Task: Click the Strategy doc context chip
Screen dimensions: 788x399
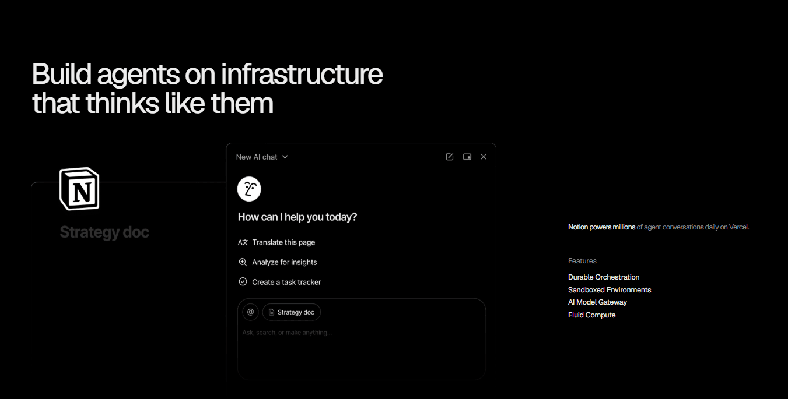Action: pyautogui.click(x=292, y=312)
